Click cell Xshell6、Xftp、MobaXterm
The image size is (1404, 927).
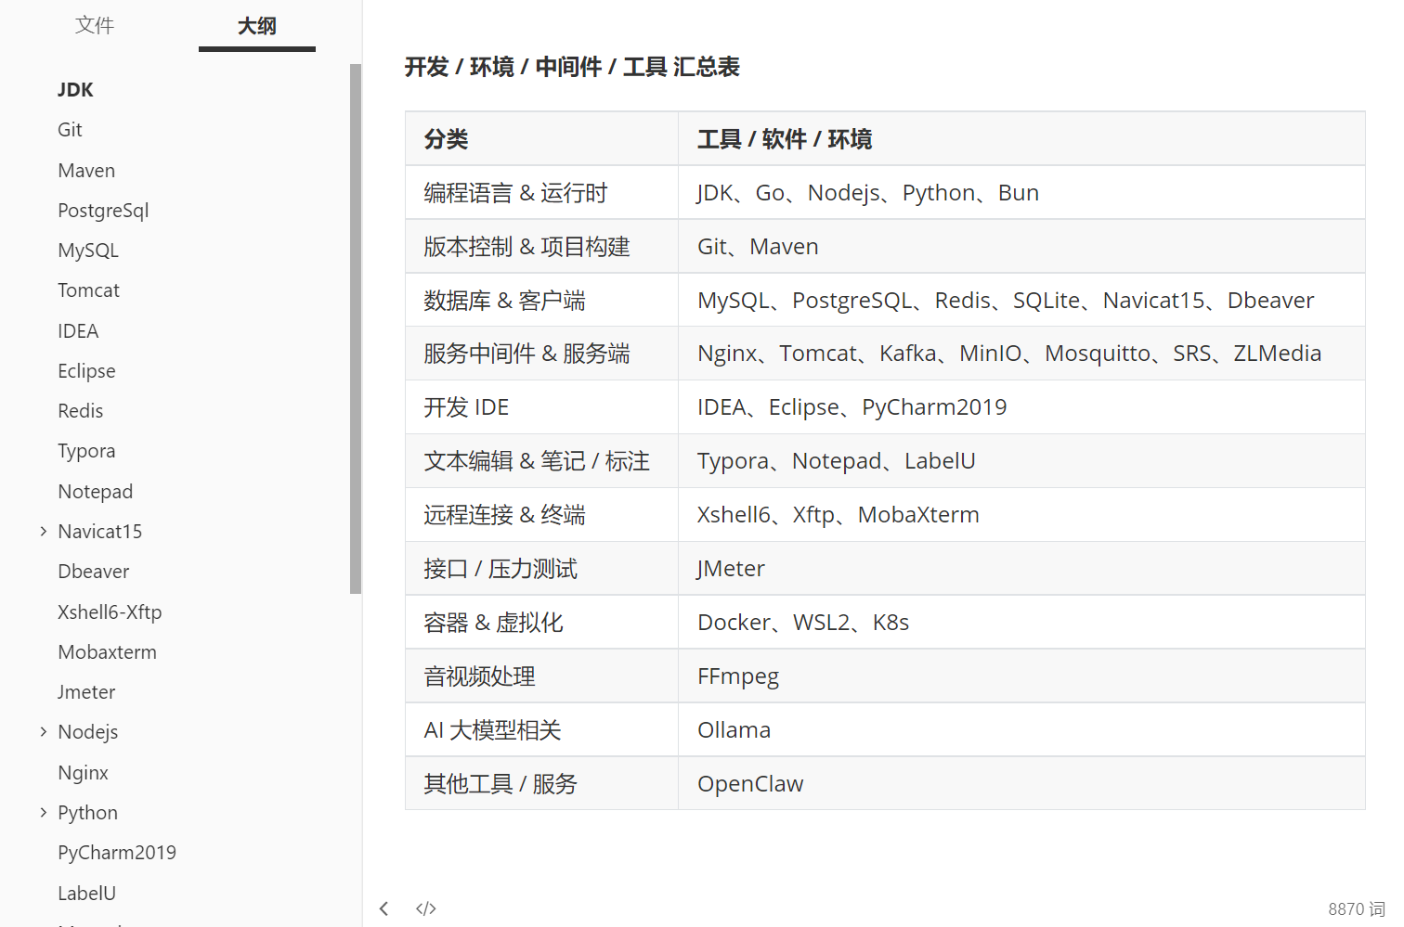1021,515
